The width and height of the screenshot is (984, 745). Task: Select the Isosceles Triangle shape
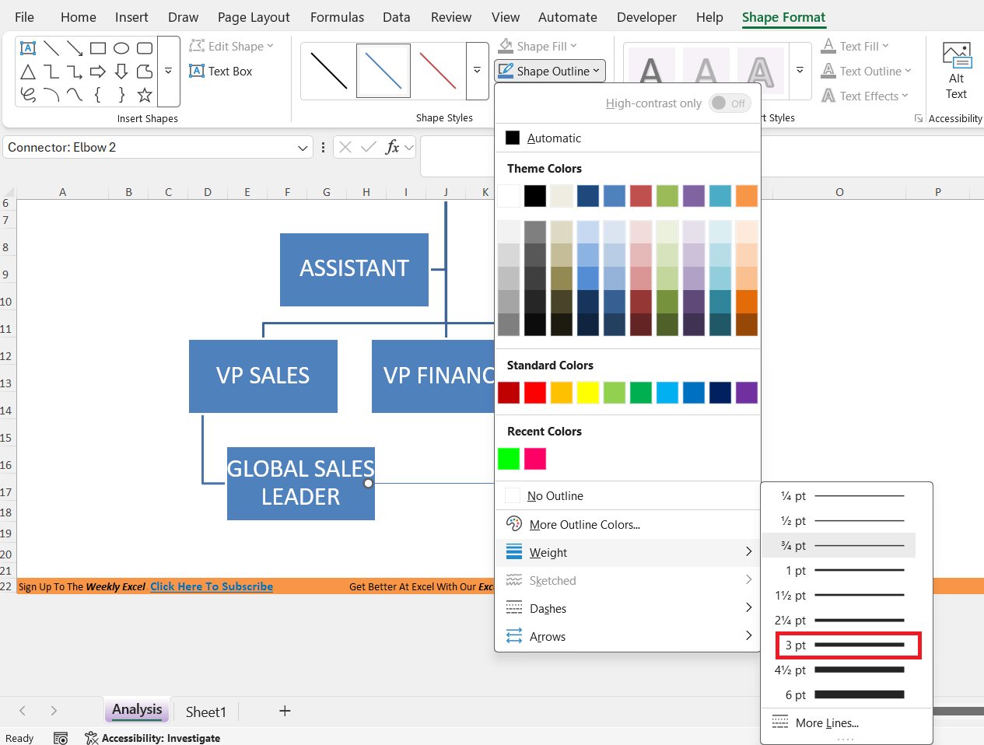[x=28, y=72]
